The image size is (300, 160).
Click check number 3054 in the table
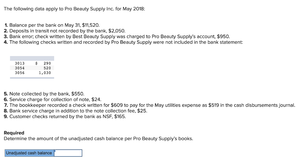click(x=20, y=68)
